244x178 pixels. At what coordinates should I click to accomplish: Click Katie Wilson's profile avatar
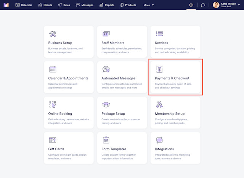point(216,5)
